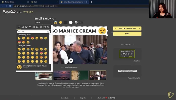Pick the star-struck emoji in Frequently Used
176x100 pixels.
click(24, 42)
